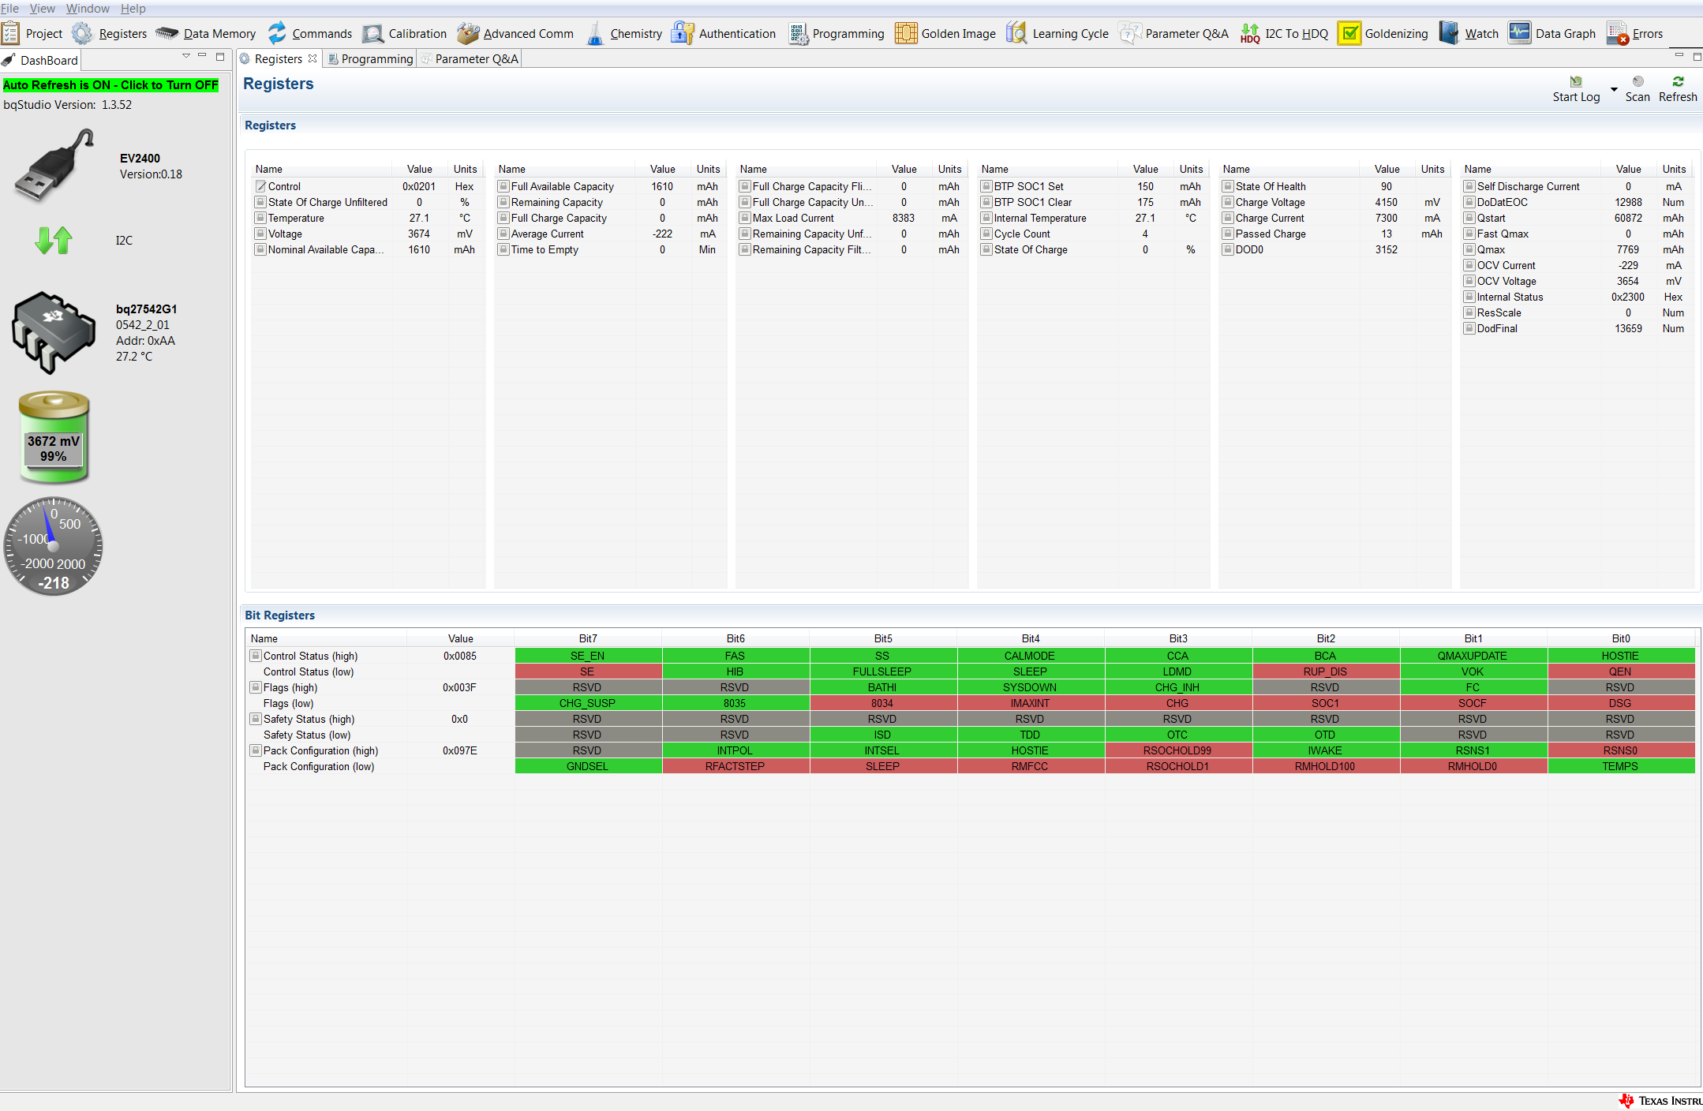Toggle the Cycle Count checkbox
Viewport: 1703px width, 1111px height.
pos(986,234)
